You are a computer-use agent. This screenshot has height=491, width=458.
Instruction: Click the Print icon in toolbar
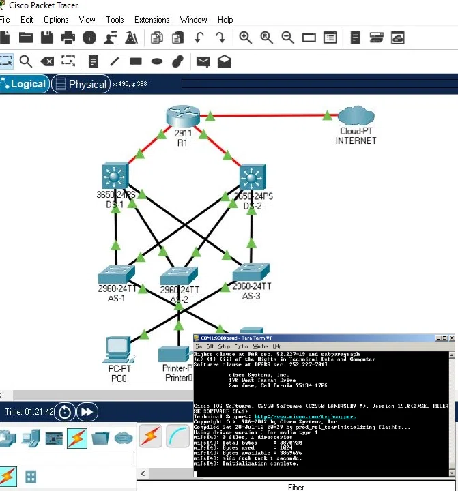pyautogui.click(x=68, y=38)
